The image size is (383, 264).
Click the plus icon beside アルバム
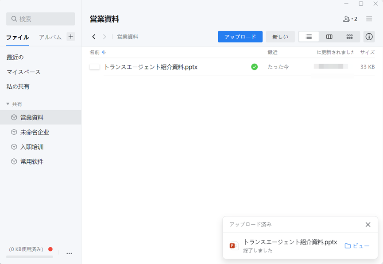point(71,37)
